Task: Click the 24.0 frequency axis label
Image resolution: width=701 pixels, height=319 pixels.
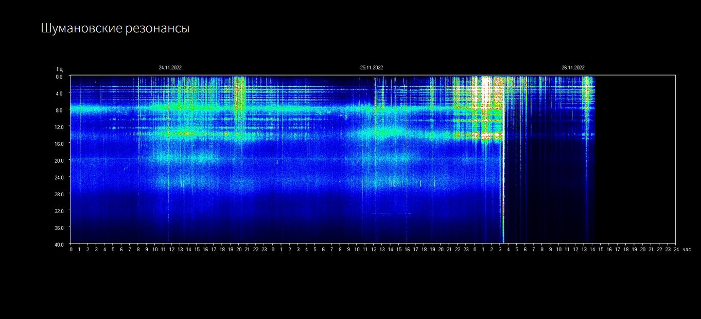Action: [59, 177]
